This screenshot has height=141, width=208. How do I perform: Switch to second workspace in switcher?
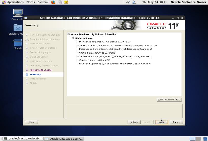[198, 139]
